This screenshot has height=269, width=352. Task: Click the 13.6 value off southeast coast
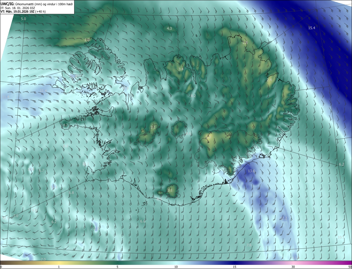point(251,171)
